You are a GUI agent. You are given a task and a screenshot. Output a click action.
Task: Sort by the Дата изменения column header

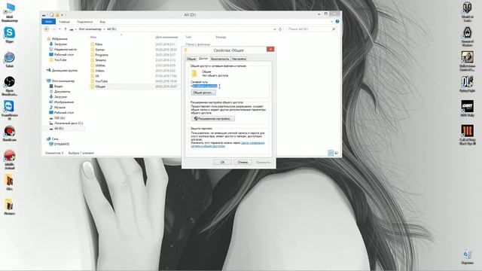point(166,37)
